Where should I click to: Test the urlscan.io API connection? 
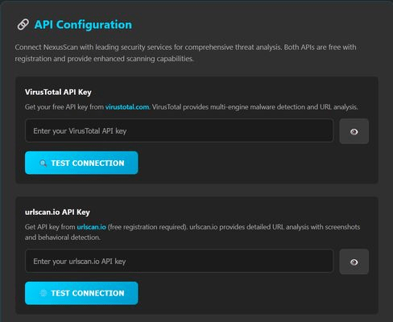tap(81, 293)
